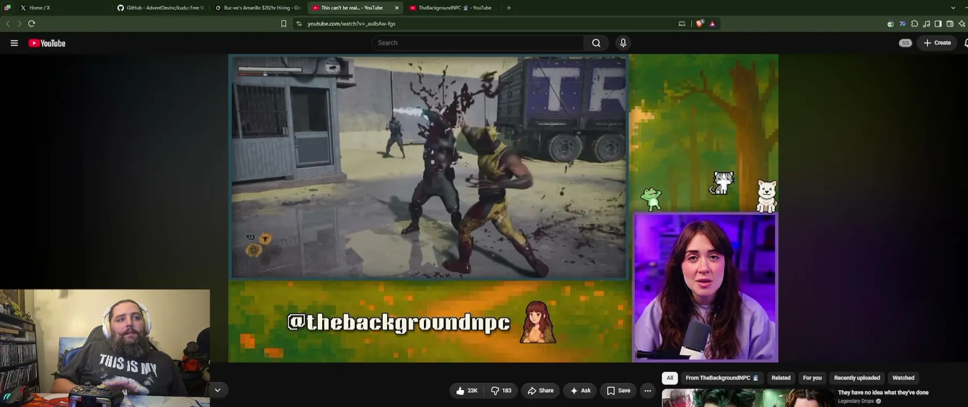Click the blue translate extension icon
Image resolution: width=968 pixels, height=407 pixels.
(902, 24)
